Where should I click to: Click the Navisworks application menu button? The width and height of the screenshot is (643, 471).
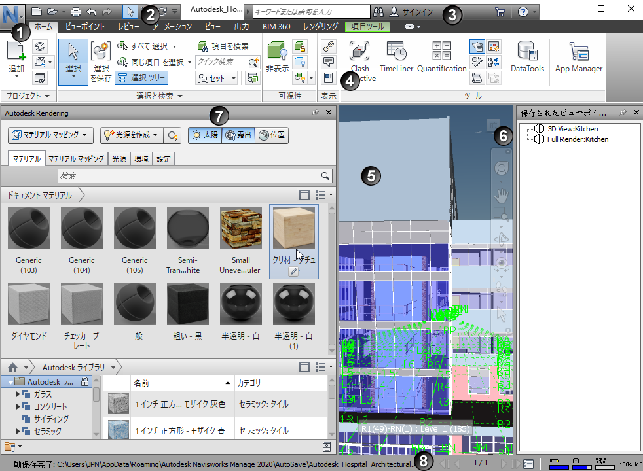[12, 15]
